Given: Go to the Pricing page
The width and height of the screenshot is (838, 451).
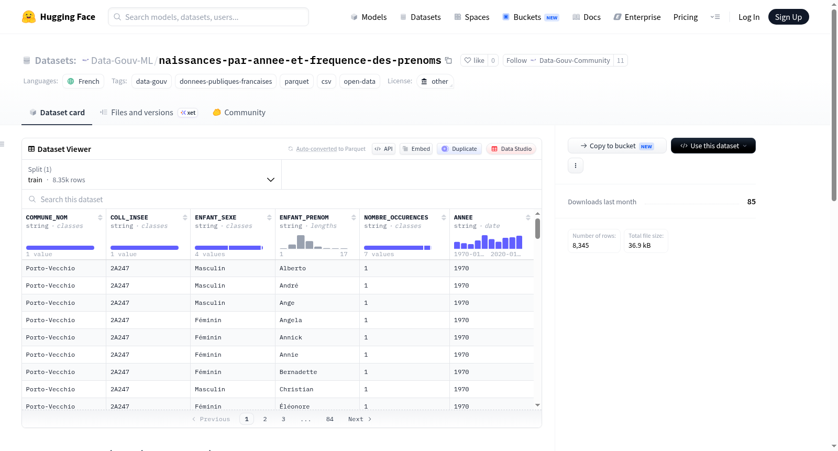Looking at the screenshot, I should (686, 17).
